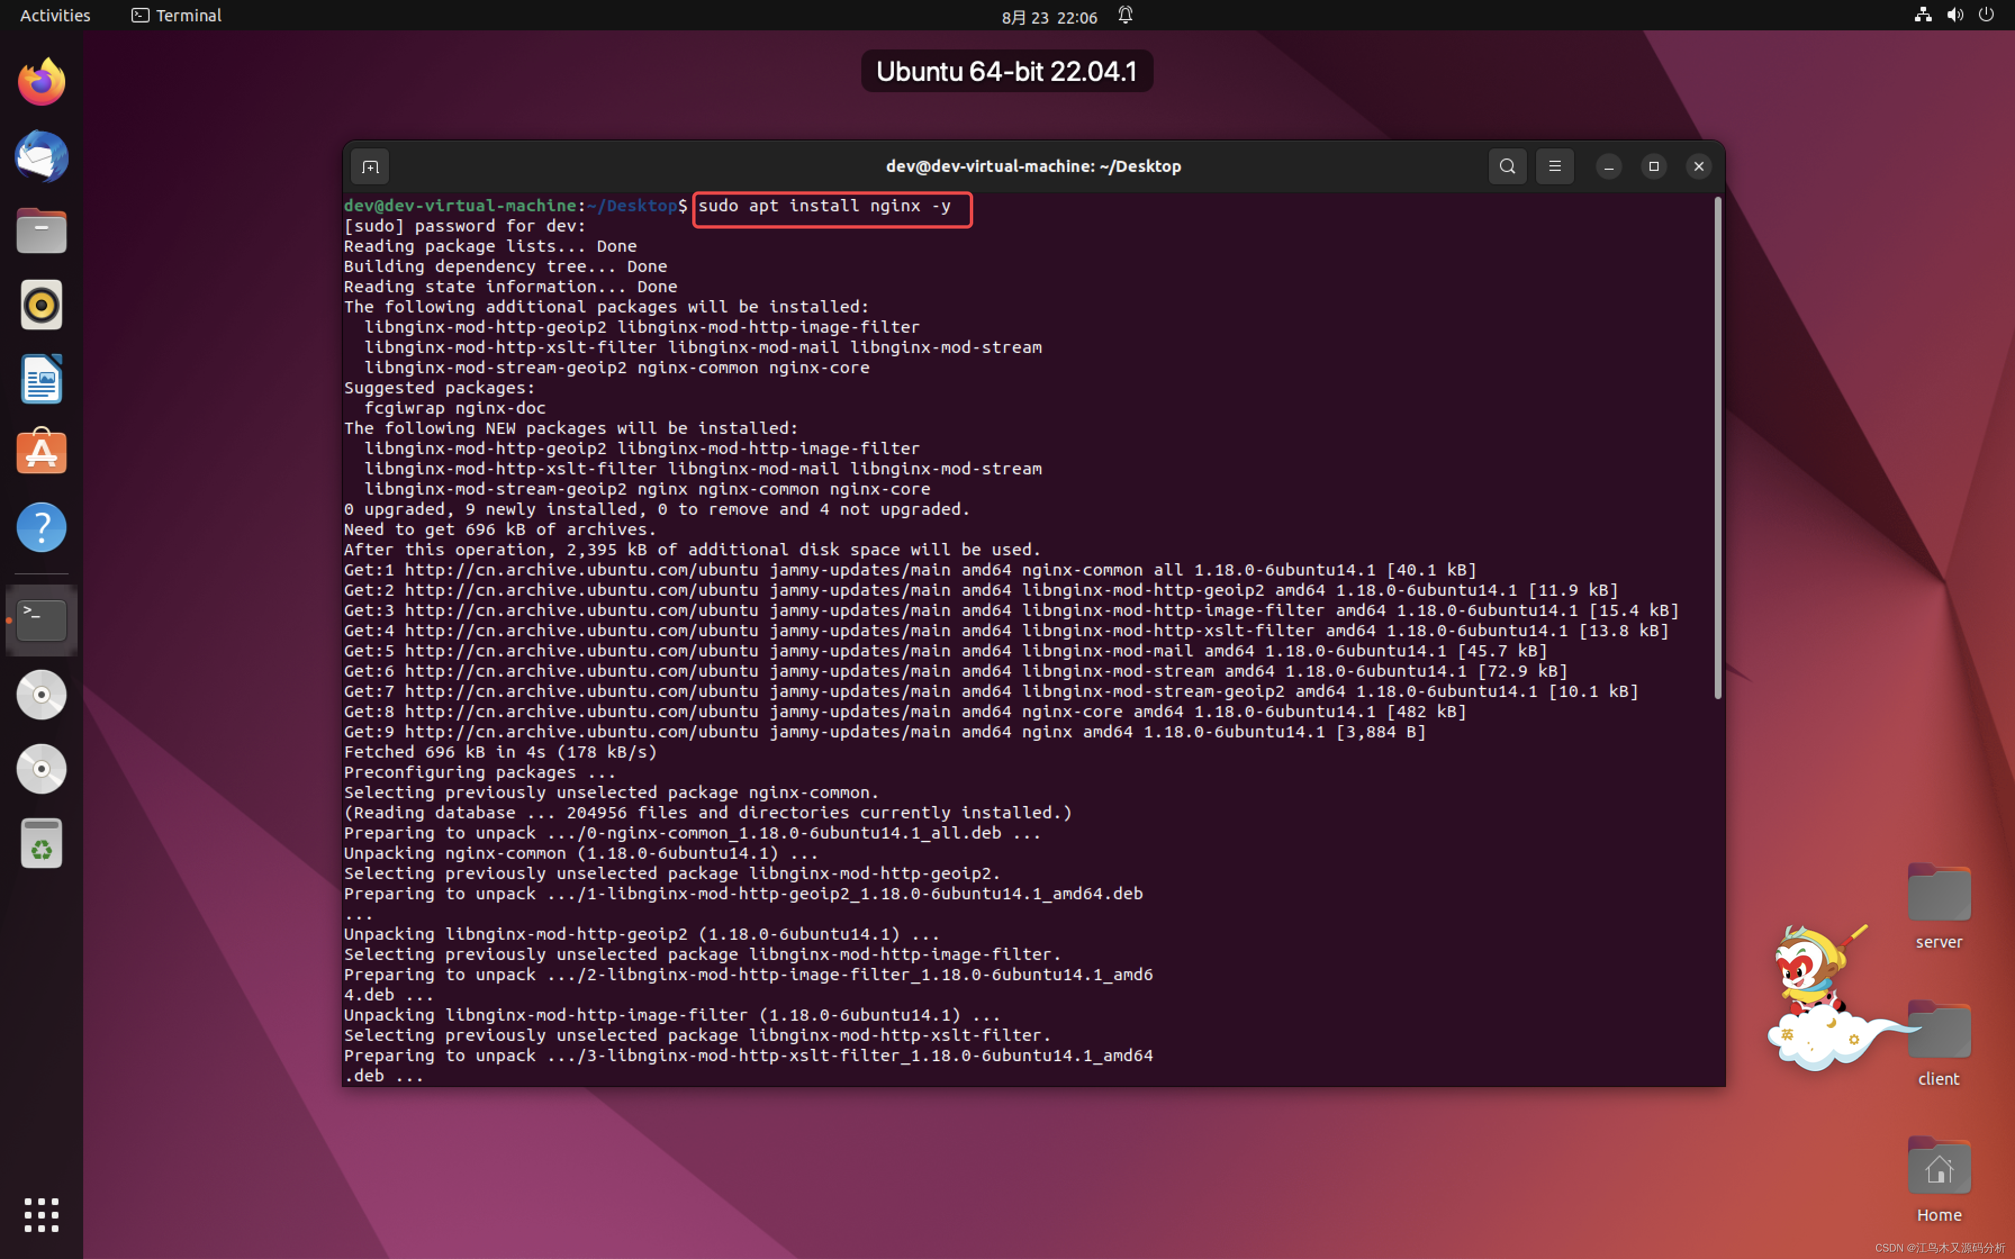The height and width of the screenshot is (1259, 2015).
Task: Show applications grid button
Action: (x=42, y=1215)
